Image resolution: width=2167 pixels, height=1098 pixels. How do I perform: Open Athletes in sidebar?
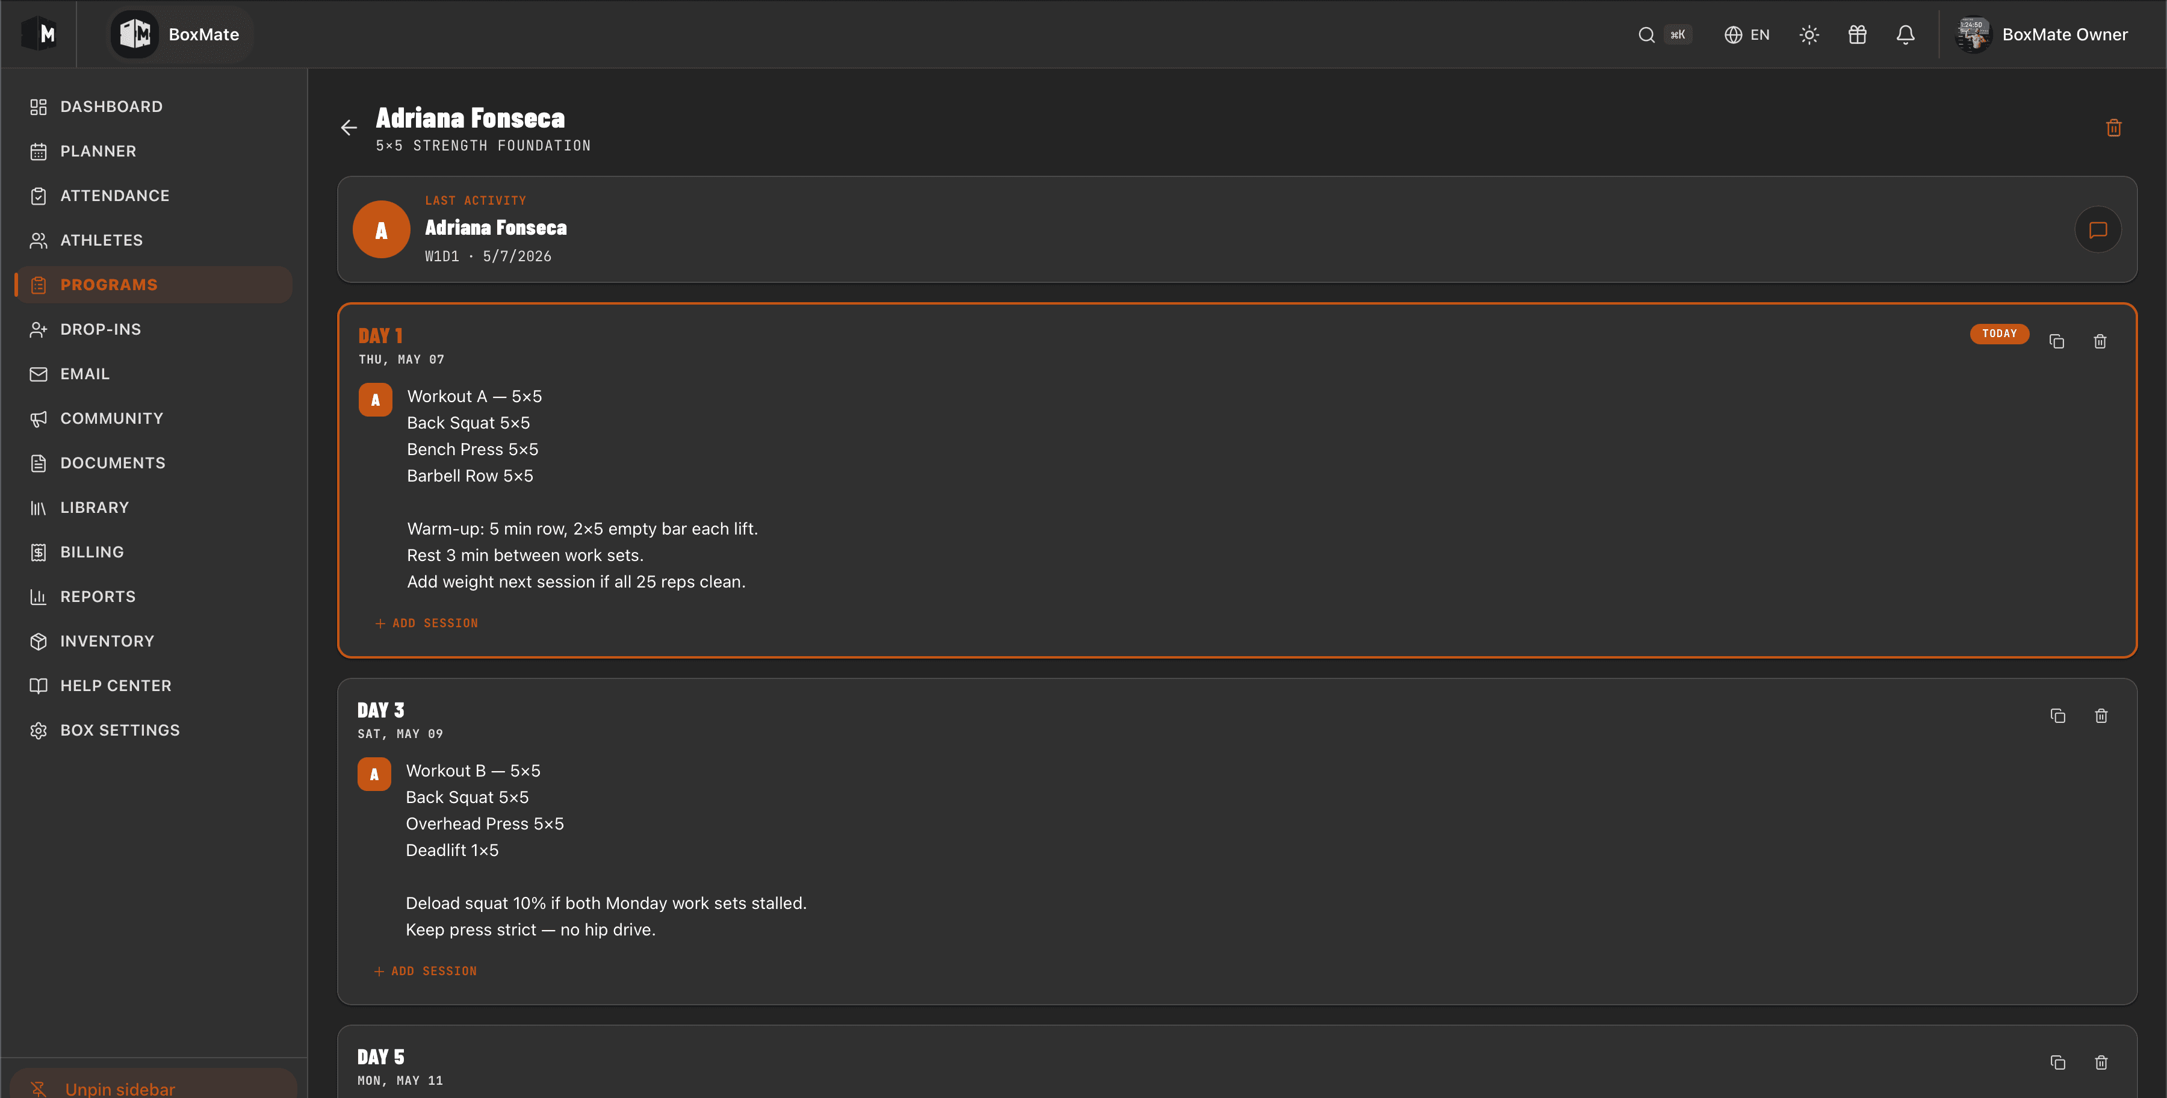pos(153,241)
